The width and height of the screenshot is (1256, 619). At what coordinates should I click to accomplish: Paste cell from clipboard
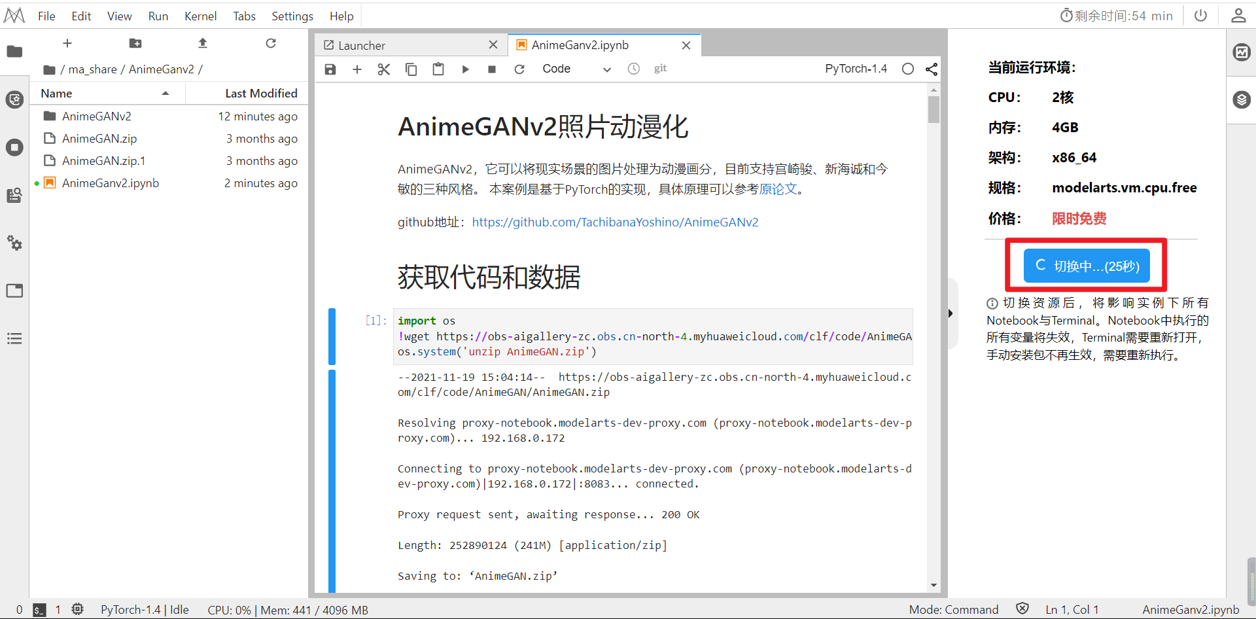[x=438, y=69]
